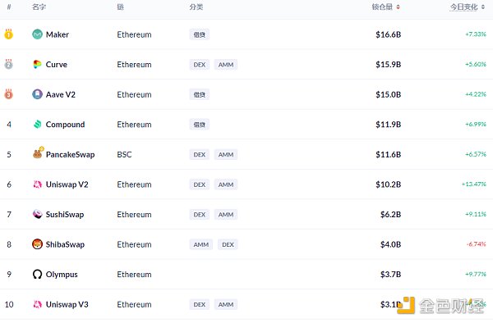This screenshot has height=323, width=493.
Task: Sort by 锁仓量 column arrows
Action: 398,7
